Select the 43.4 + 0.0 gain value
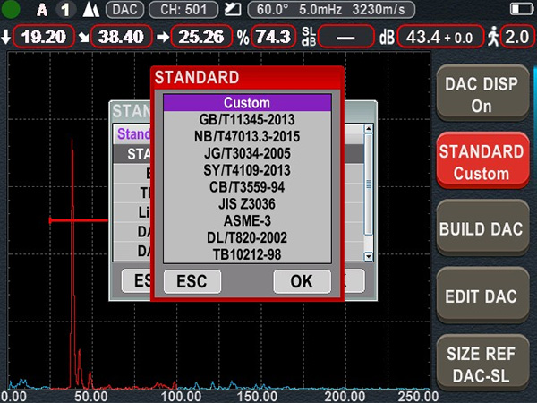The height and width of the screenshot is (403, 537). tap(440, 37)
